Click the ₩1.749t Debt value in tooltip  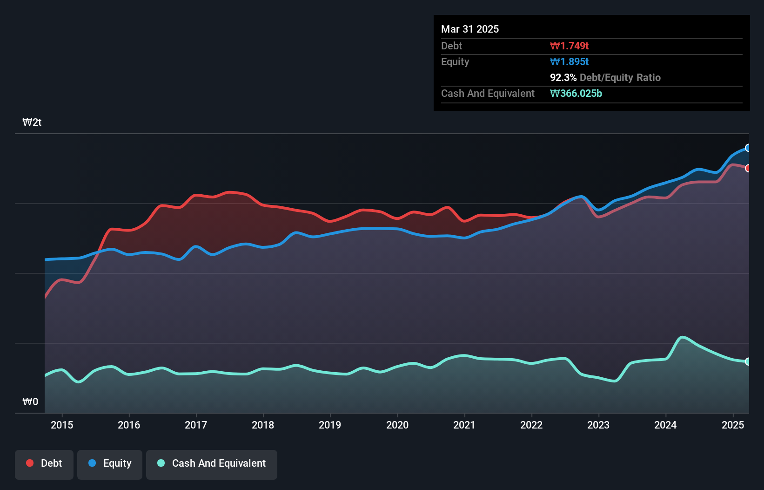point(569,46)
